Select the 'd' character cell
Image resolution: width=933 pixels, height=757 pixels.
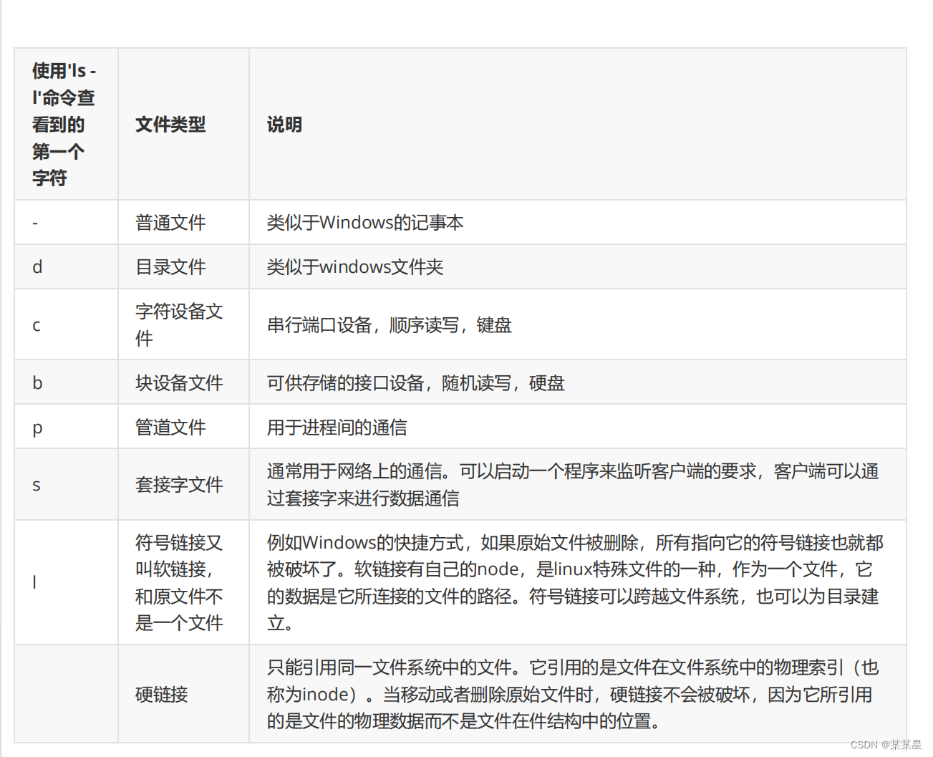66,267
